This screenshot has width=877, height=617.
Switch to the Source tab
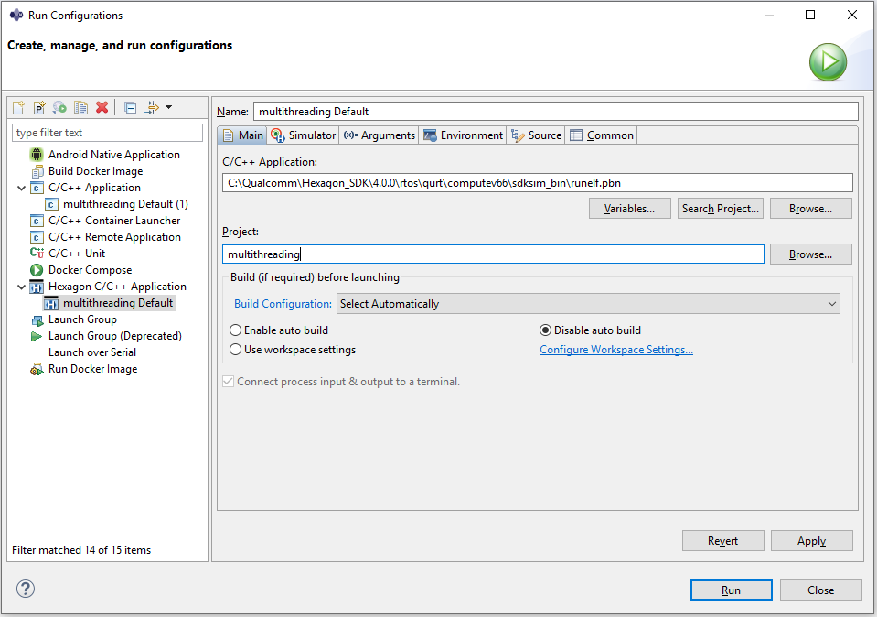pyautogui.click(x=537, y=135)
